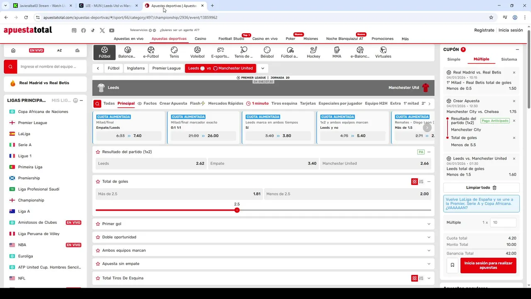Open the Instagram social icon
Screen dimensions: 531x299
[74, 30]
